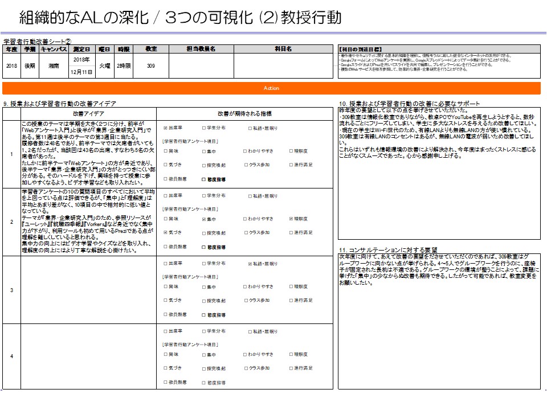
Task: Uncheck the 出席率 checkbox in idea row 1
Action: (166, 128)
